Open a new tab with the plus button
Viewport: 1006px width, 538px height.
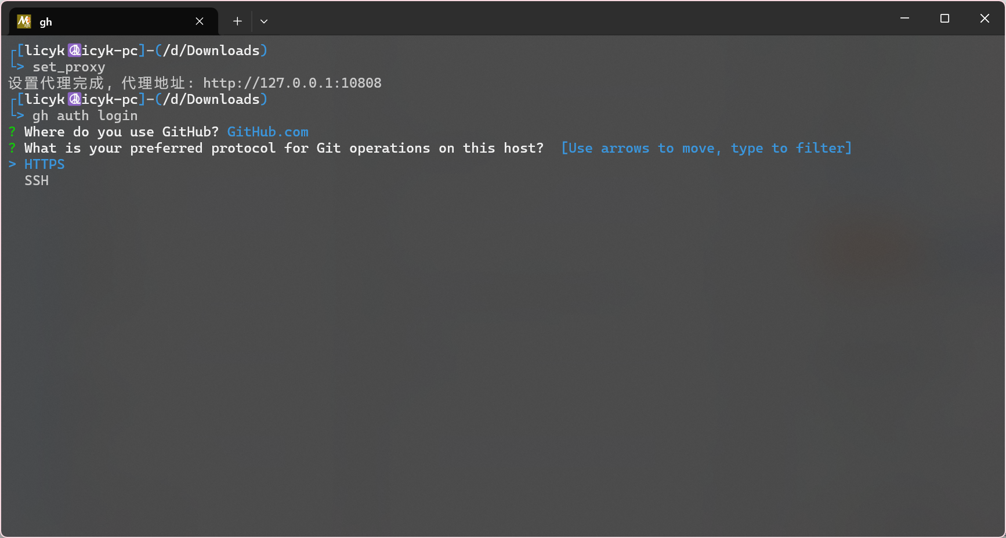pos(237,21)
